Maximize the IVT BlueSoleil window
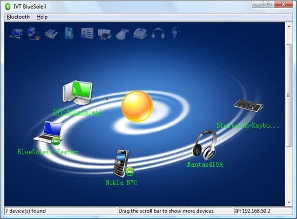This screenshot has width=297, height=219. tap(268, 4)
